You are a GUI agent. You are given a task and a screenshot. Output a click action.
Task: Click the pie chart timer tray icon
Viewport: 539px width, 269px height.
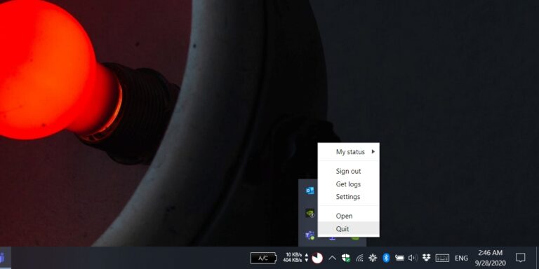[317, 258]
